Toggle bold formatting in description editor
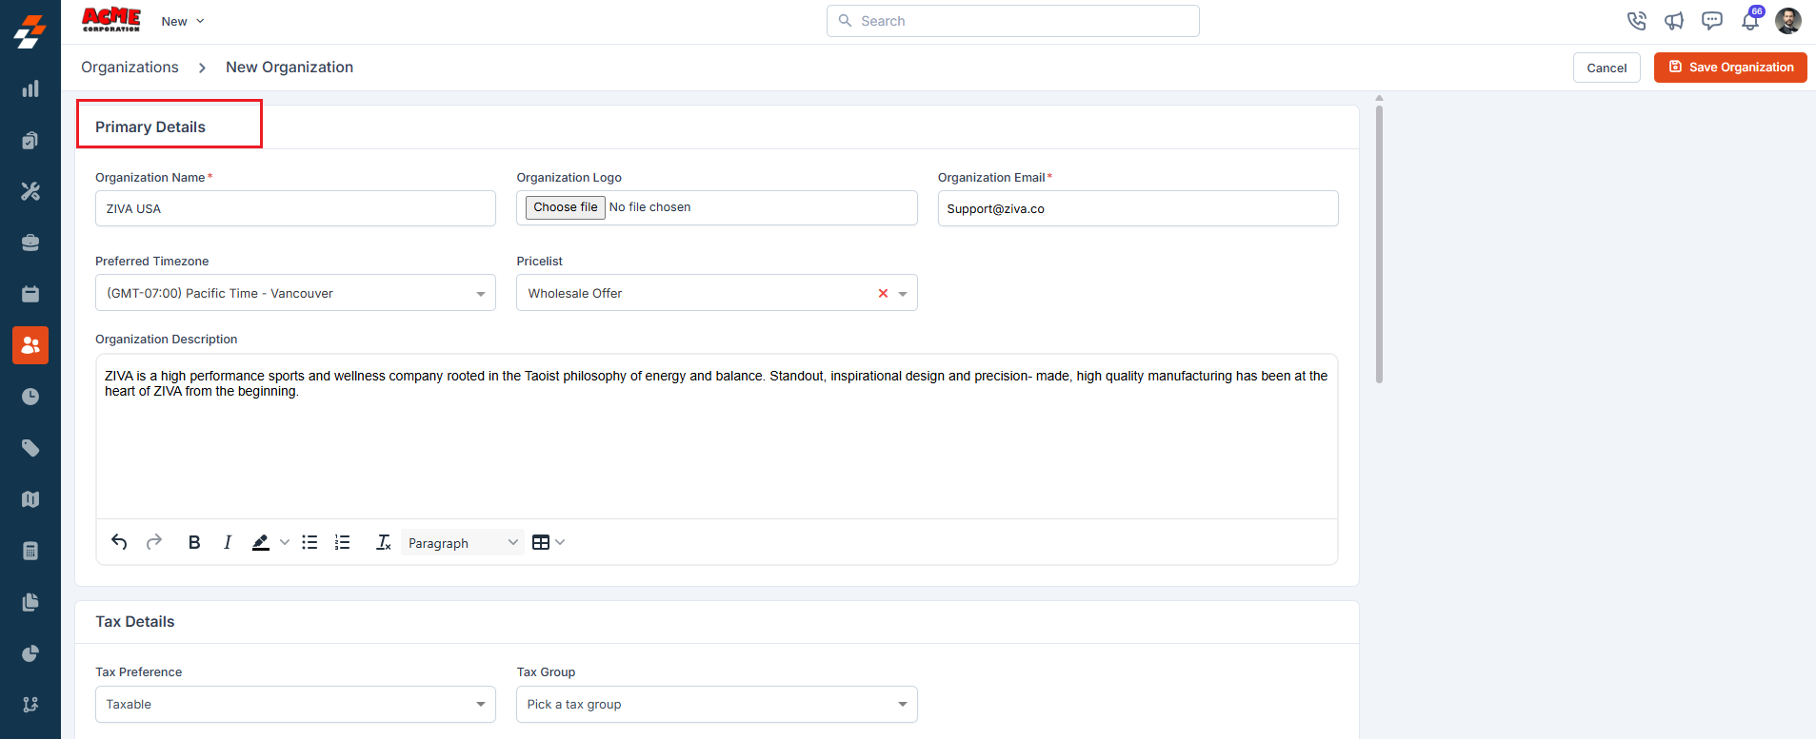This screenshot has width=1816, height=739. click(x=194, y=542)
